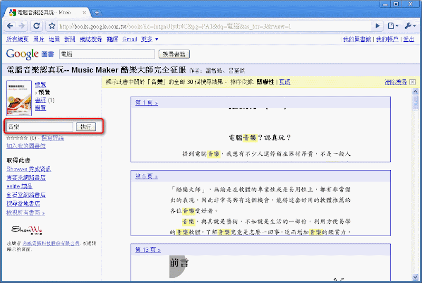Viewport: 422px width, 283px height.
Task: Click the five-star rating stars
Action: [x=17, y=138]
